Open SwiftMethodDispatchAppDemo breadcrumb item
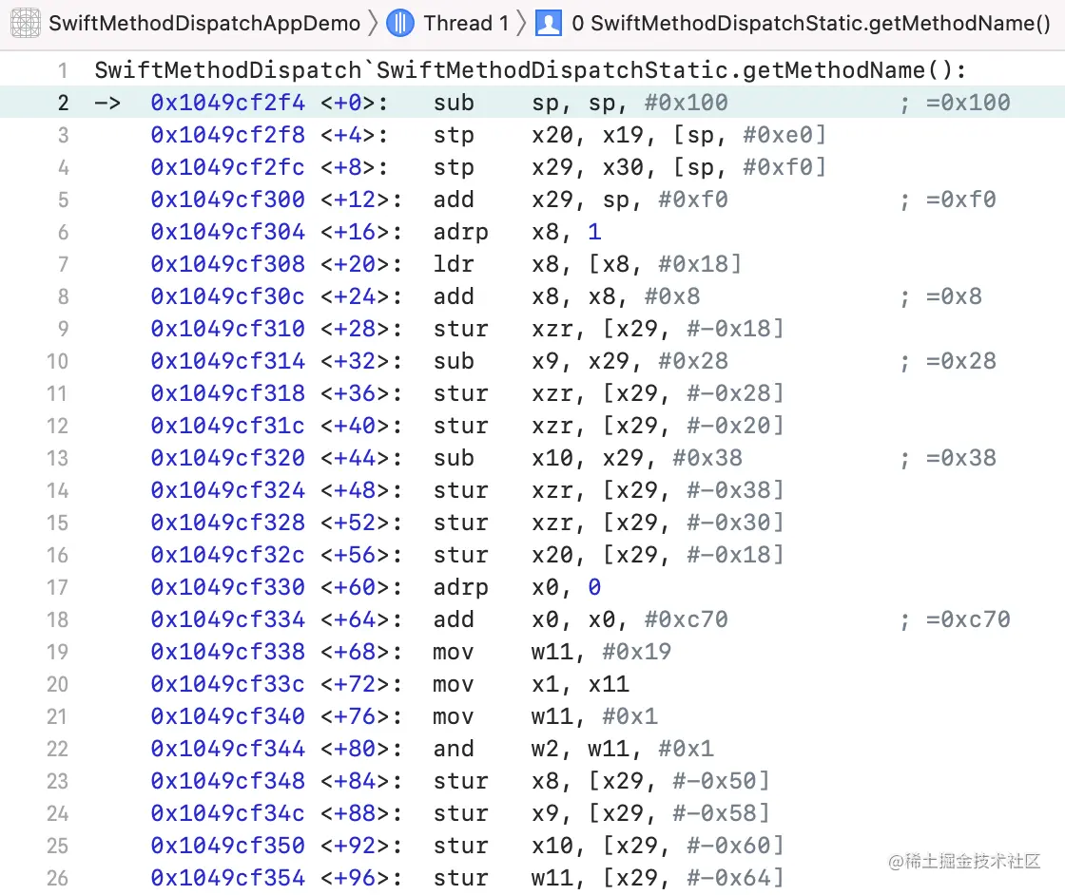 [204, 23]
